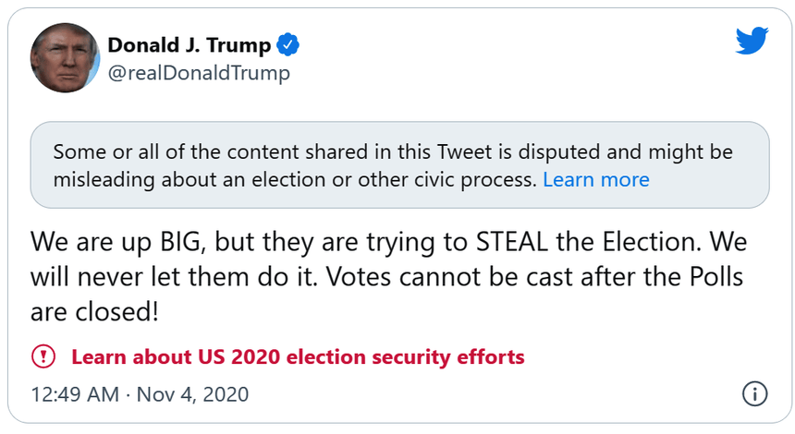
Task: Open the circled info icon
Action: coord(754,394)
